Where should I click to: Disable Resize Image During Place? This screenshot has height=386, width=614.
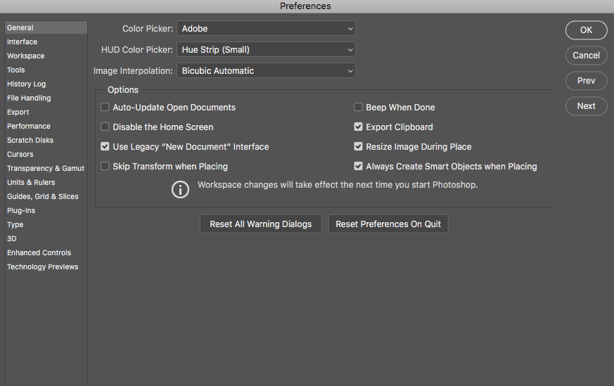(358, 147)
